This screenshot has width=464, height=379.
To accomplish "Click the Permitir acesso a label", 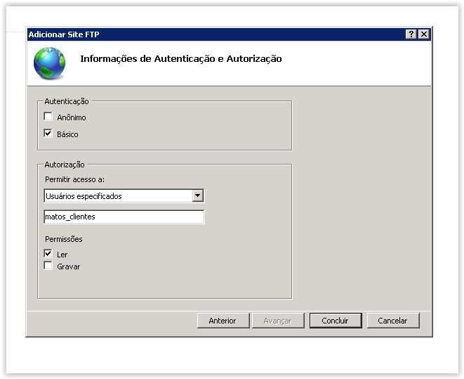I will click(x=74, y=179).
